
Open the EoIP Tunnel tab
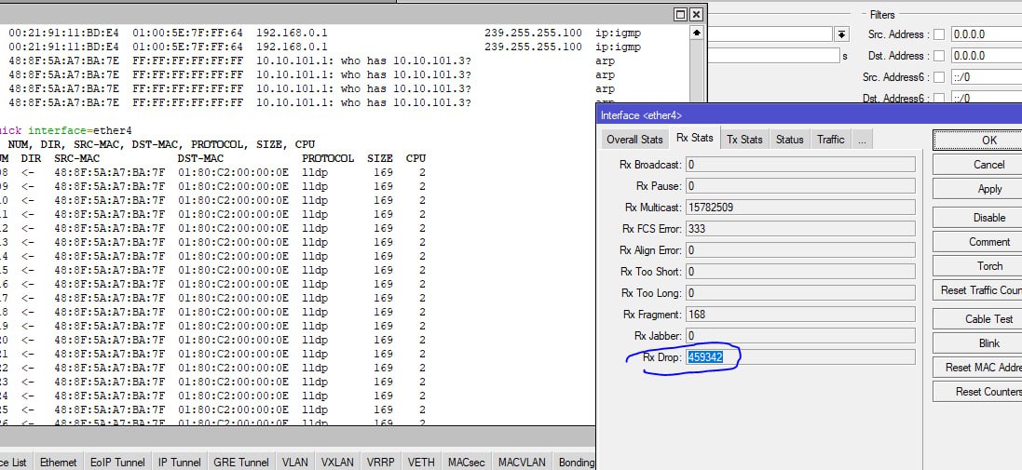tap(117, 463)
